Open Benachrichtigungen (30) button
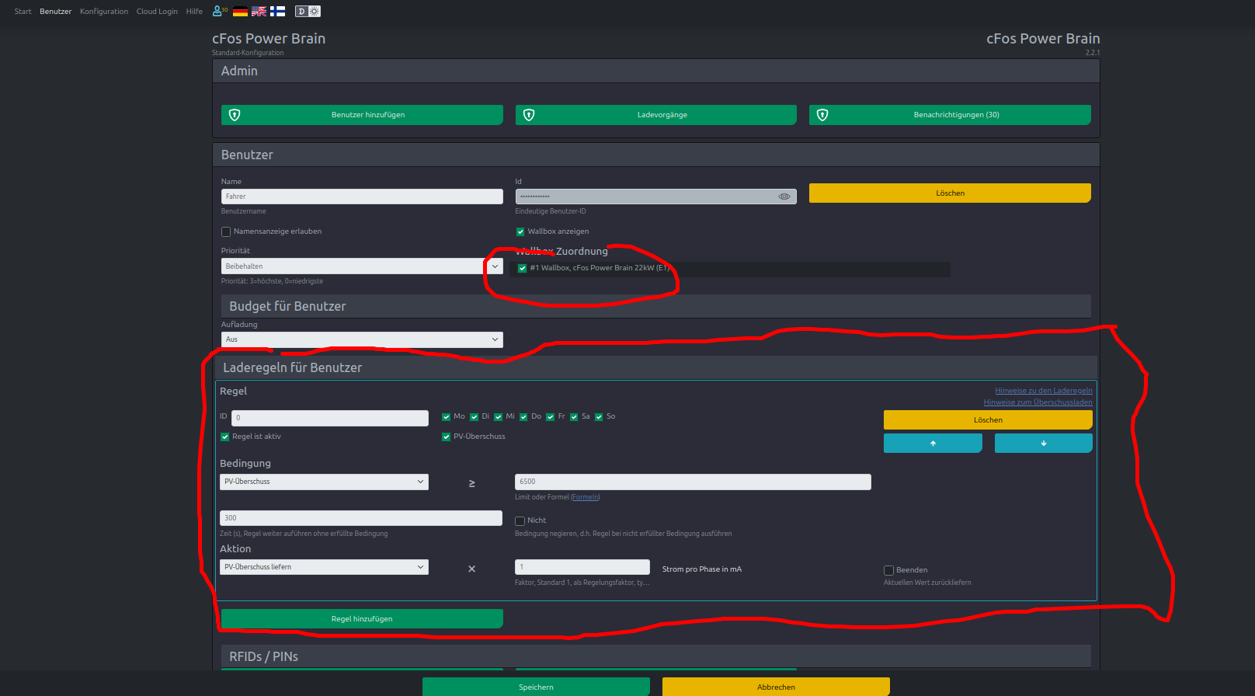This screenshot has width=1255, height=696. (950, 115)
